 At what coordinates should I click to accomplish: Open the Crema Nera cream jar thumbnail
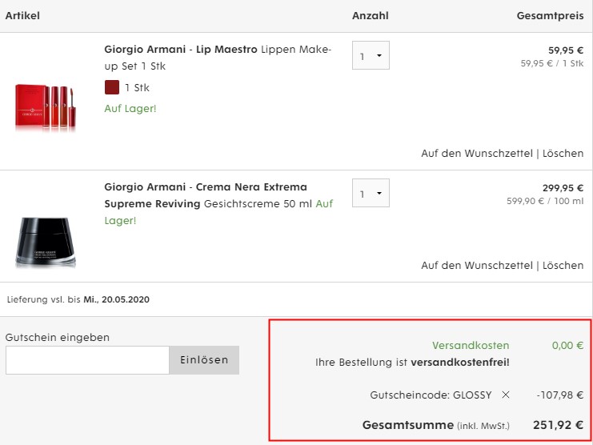[x=46, y=242]
